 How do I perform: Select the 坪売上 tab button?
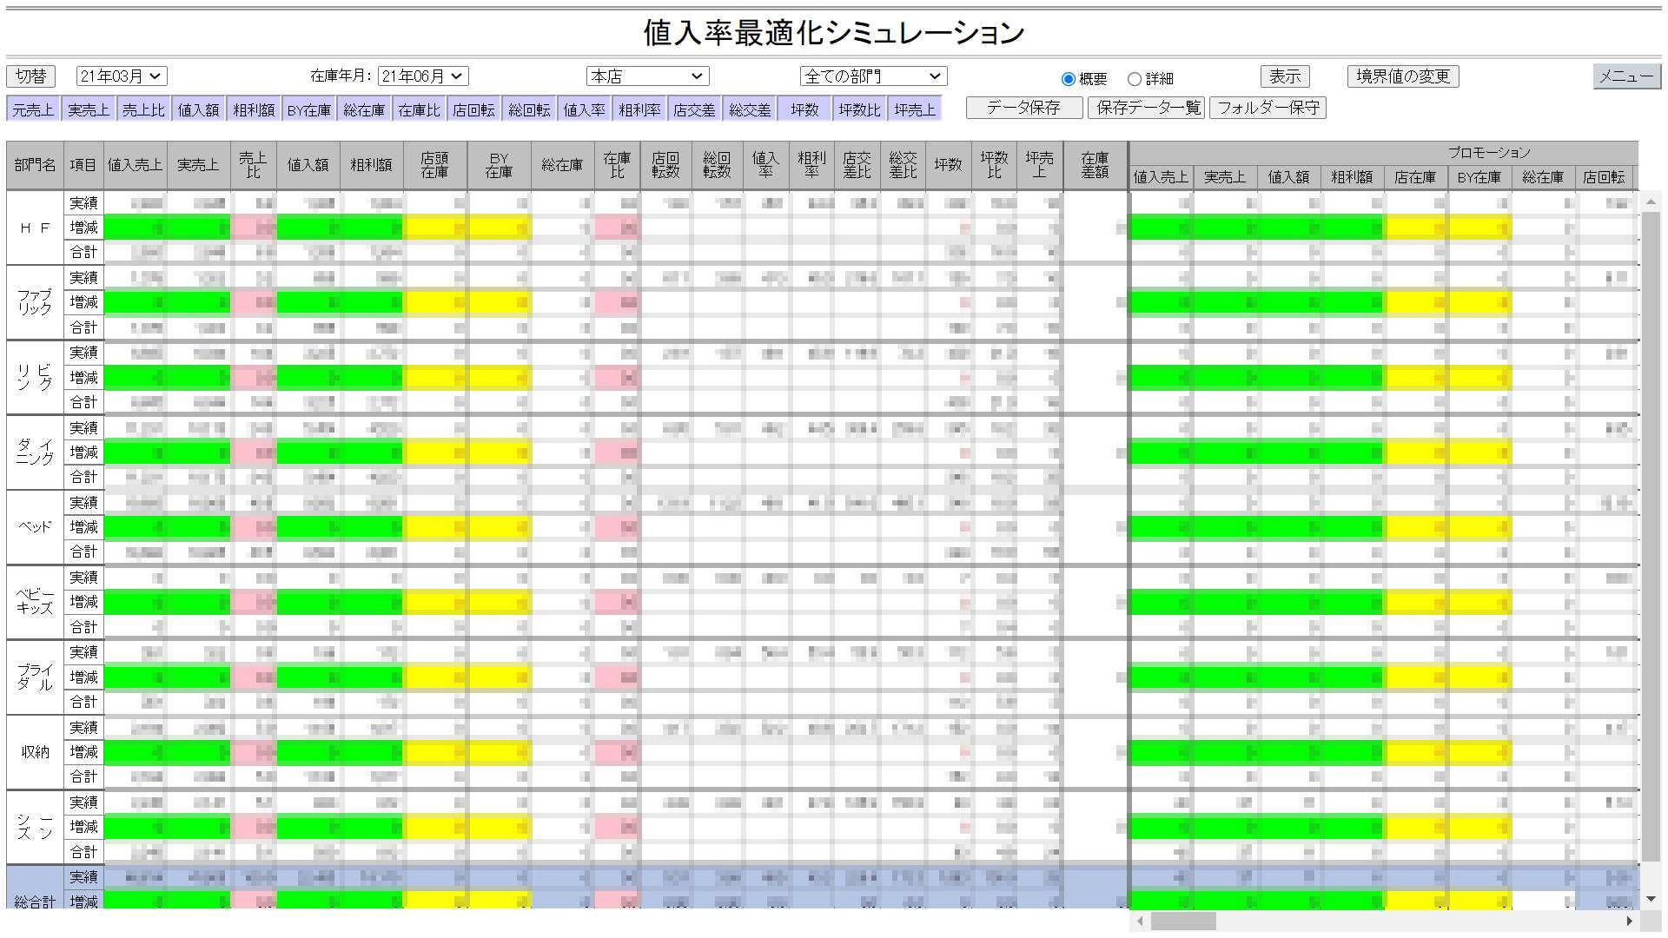(916, 109)
